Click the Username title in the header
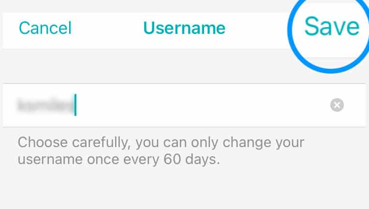This screenshot has height=209, width=369. coord(184,28)
